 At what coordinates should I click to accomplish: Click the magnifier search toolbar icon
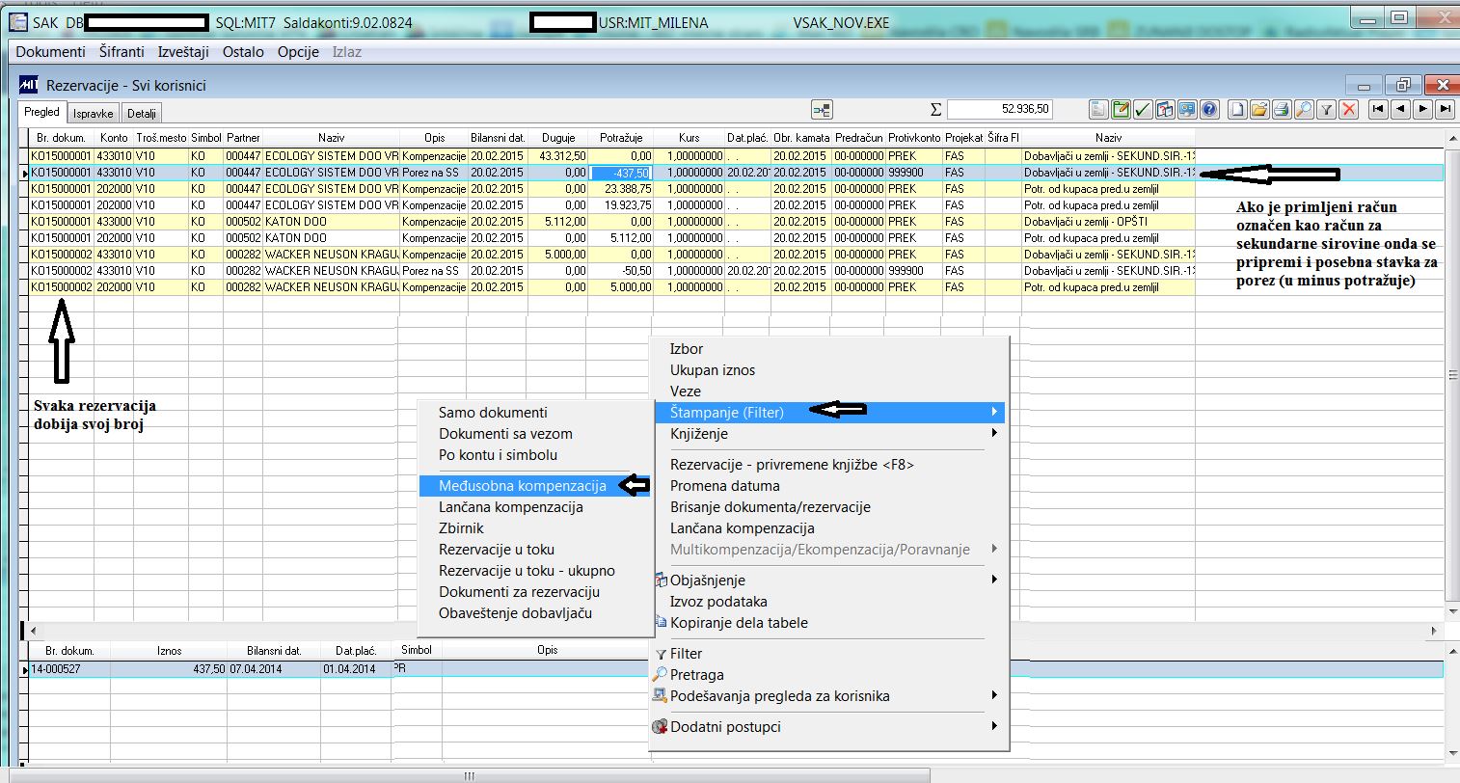click(1304, 110)
